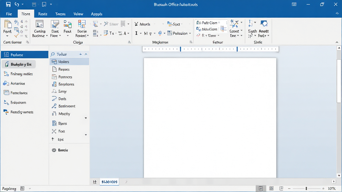
Task: Open the File tab
Action: coord(9,14)
